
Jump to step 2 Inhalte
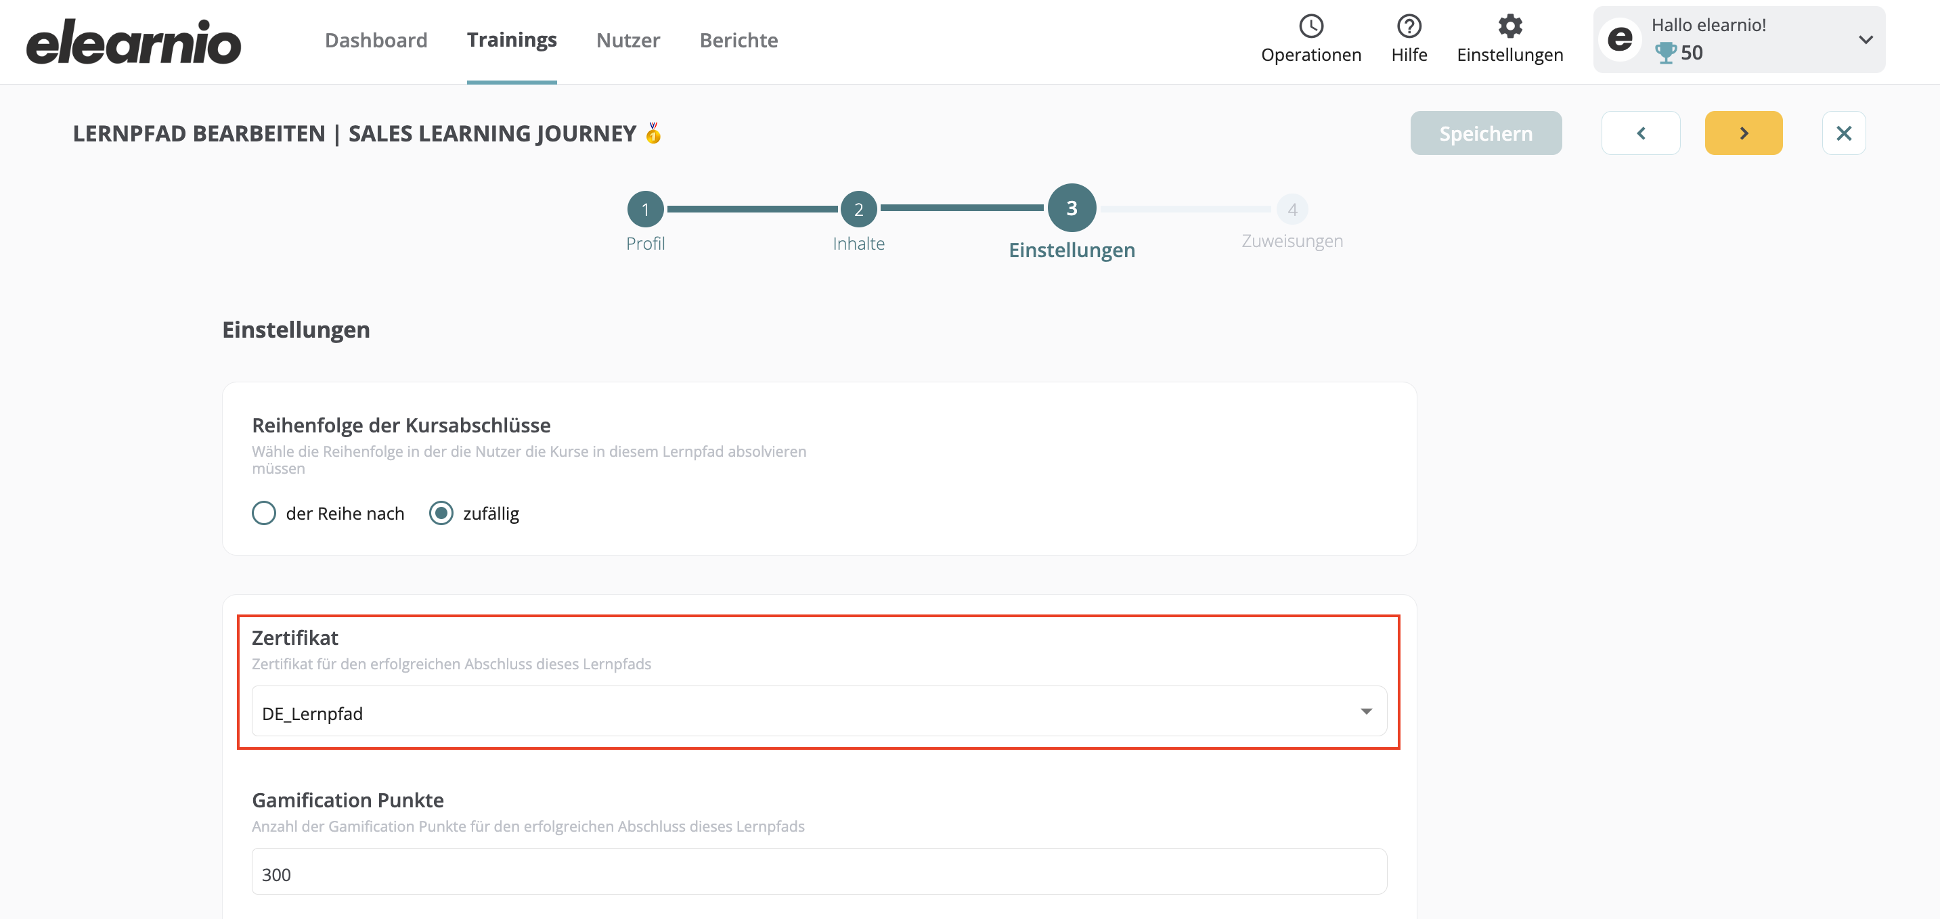coord(858,209)
